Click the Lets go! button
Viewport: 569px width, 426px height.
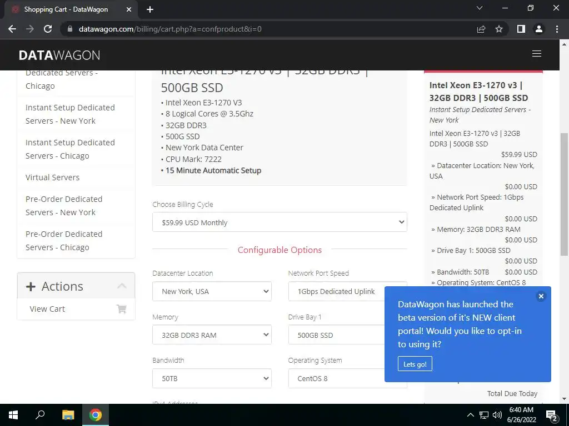[x=415, y=364]
